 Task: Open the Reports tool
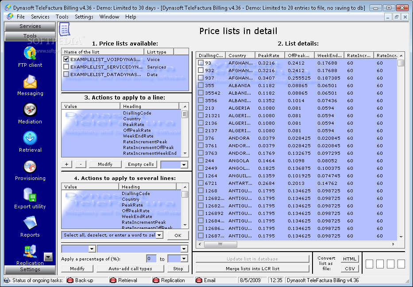30,227
